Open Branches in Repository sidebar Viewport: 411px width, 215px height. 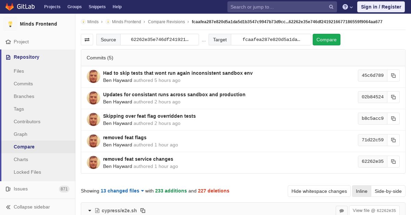click(24, 96)
